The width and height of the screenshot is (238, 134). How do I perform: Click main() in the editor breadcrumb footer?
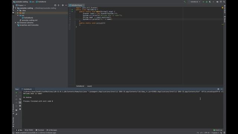(x=90, y=86)
